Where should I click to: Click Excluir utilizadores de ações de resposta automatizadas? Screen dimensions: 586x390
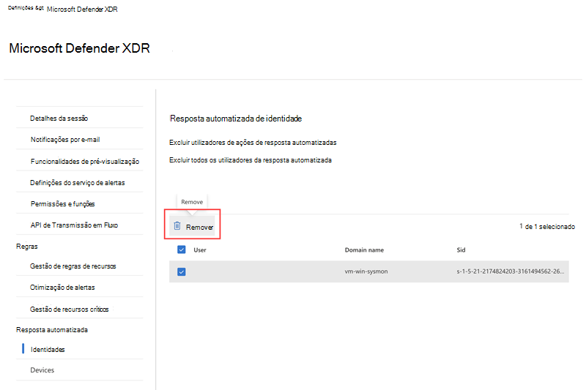253,143
